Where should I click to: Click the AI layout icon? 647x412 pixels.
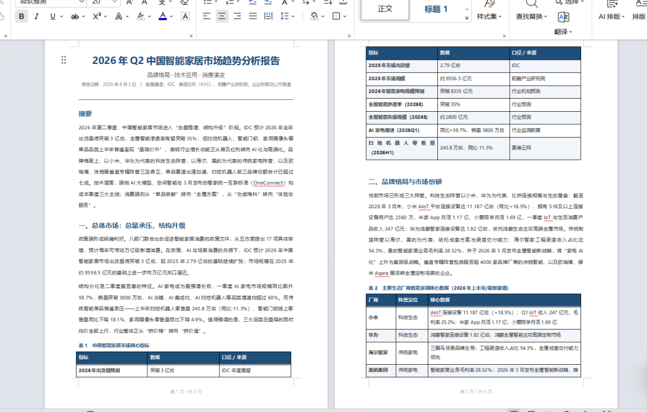pyautogui.click(x=612, y=4)
